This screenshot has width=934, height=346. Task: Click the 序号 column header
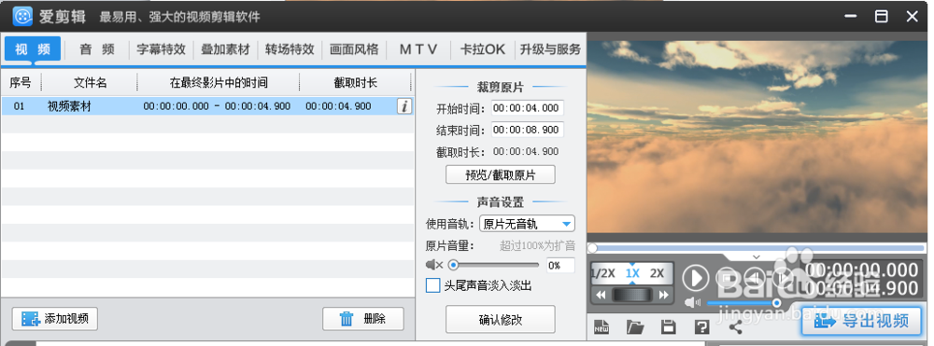(x=21, y=83)
